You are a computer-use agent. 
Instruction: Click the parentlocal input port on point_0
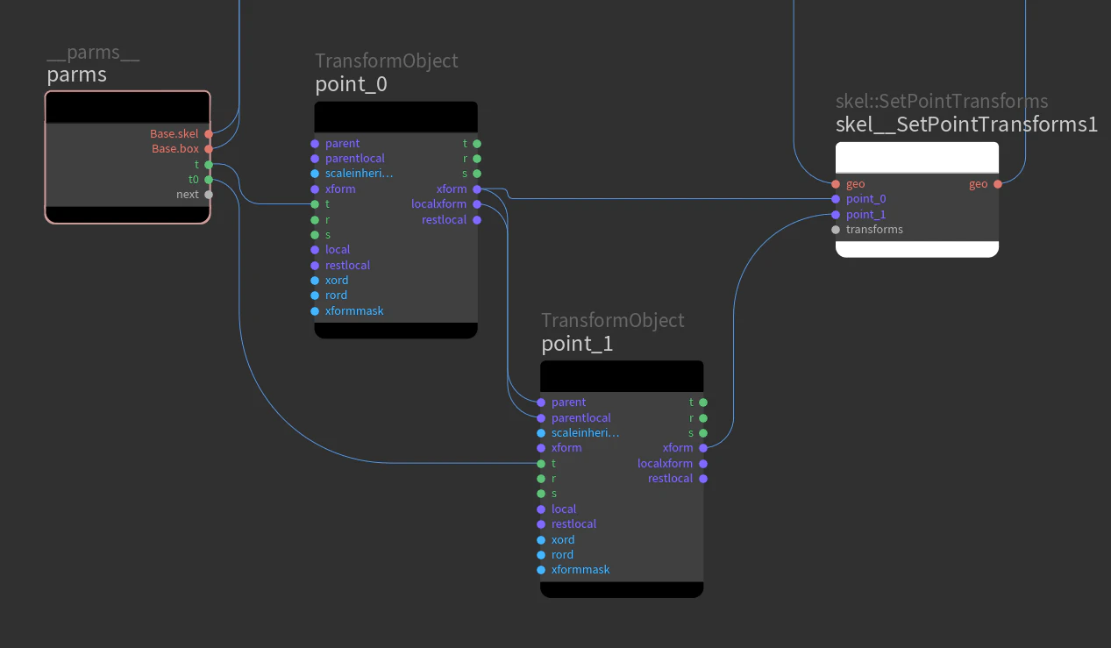pos(315,159)
